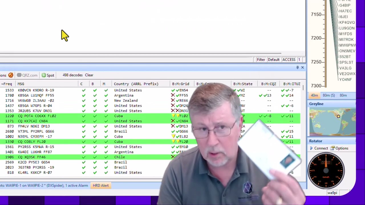Click the Rotator Connect play arrow

tap(311, 148)
